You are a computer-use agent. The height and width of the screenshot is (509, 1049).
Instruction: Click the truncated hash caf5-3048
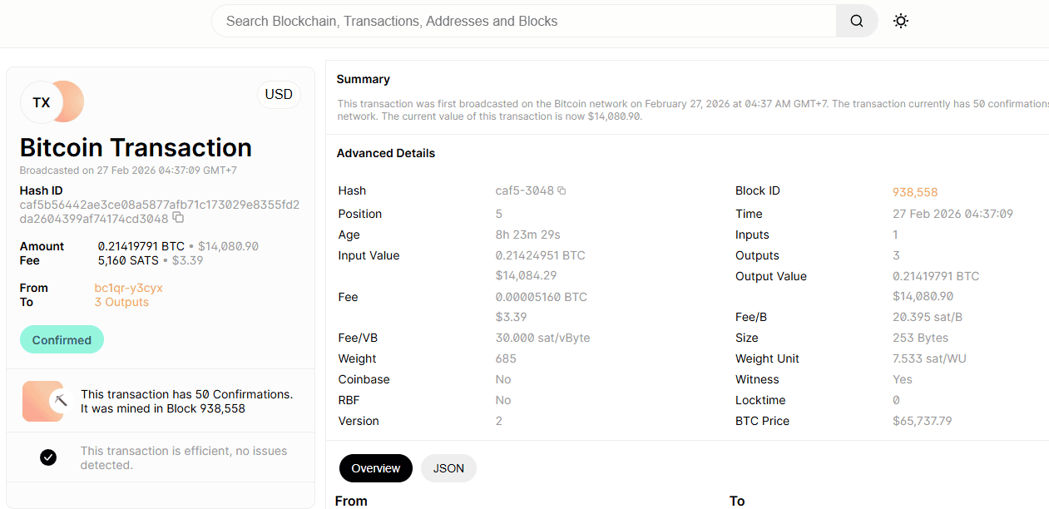tap(524, 190)
